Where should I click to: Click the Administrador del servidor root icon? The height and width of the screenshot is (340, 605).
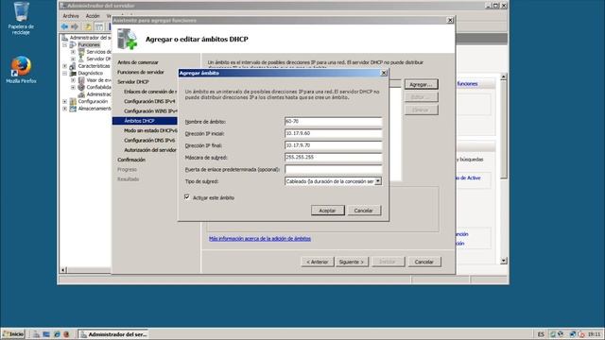pyautogui.click(x=65, y=38)
